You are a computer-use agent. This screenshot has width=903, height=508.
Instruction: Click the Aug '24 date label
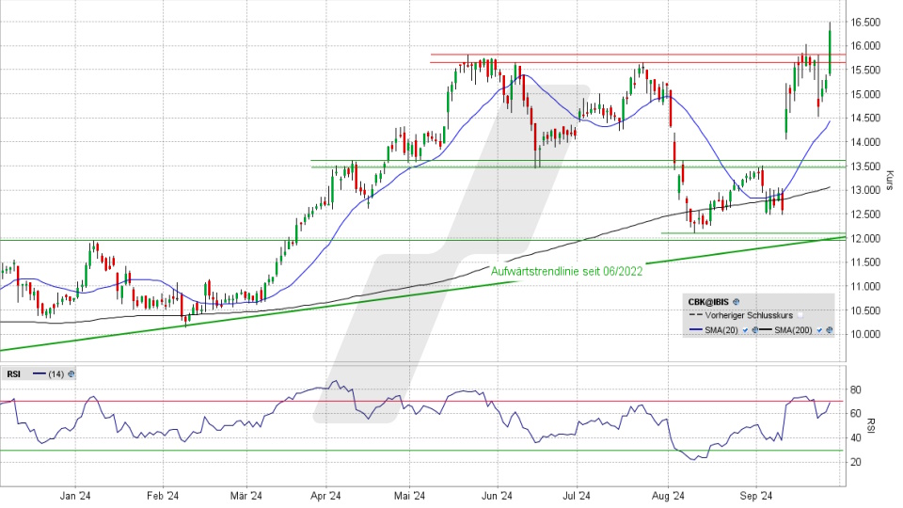tap(669, 496)
